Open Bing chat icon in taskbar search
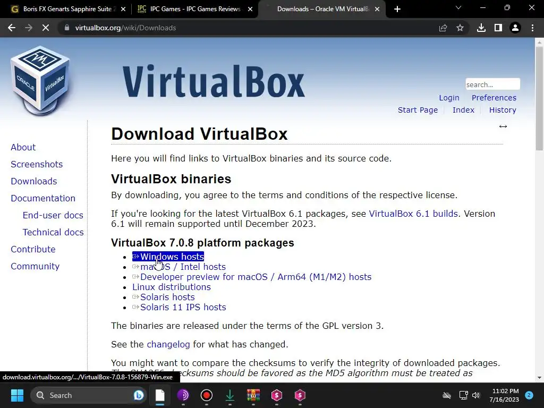The image size is (544, 408). tap(139, 395)
